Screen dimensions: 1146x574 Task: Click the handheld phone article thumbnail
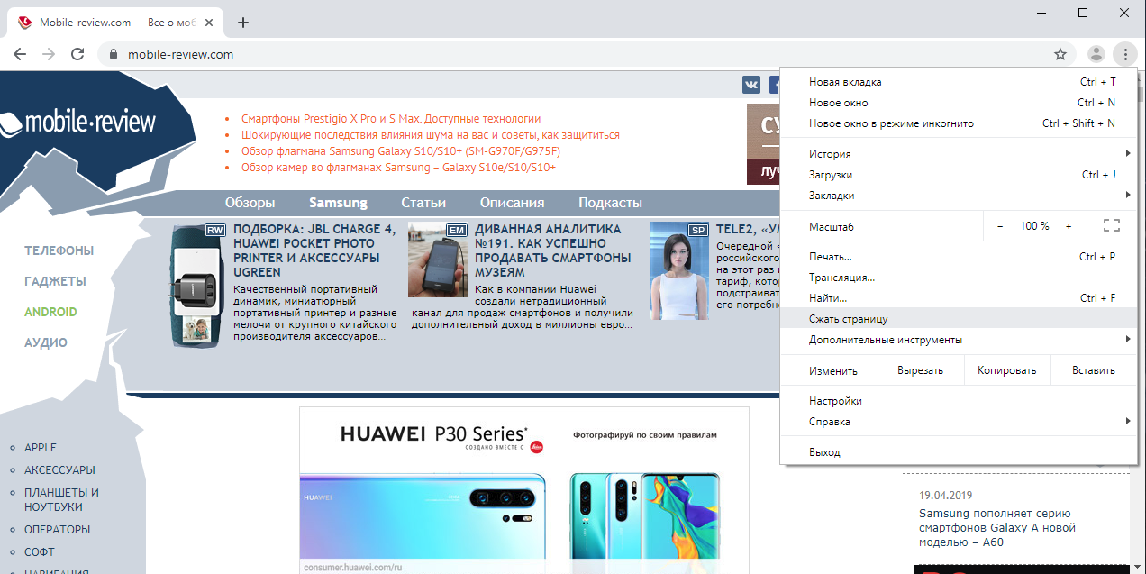[438, 260]
